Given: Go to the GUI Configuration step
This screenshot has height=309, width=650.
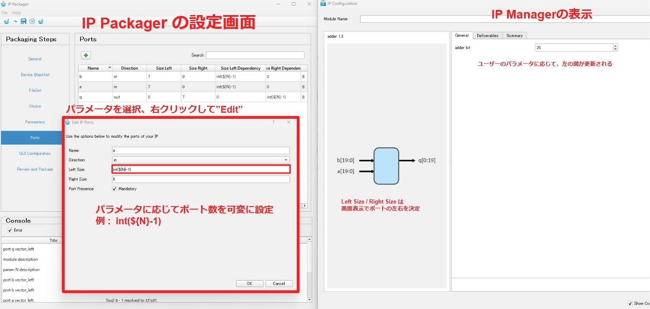Looking at the screenshot, I should [35, 154].
